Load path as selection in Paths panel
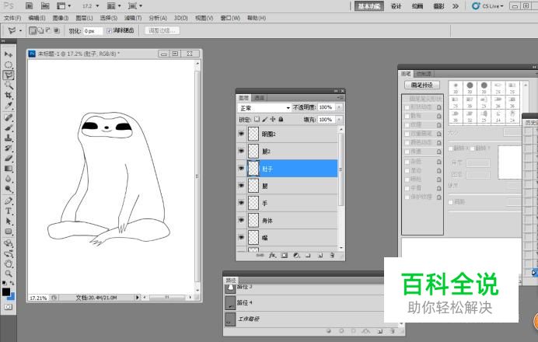This screenshot has height=342, width=538. (x=353, y=331)
